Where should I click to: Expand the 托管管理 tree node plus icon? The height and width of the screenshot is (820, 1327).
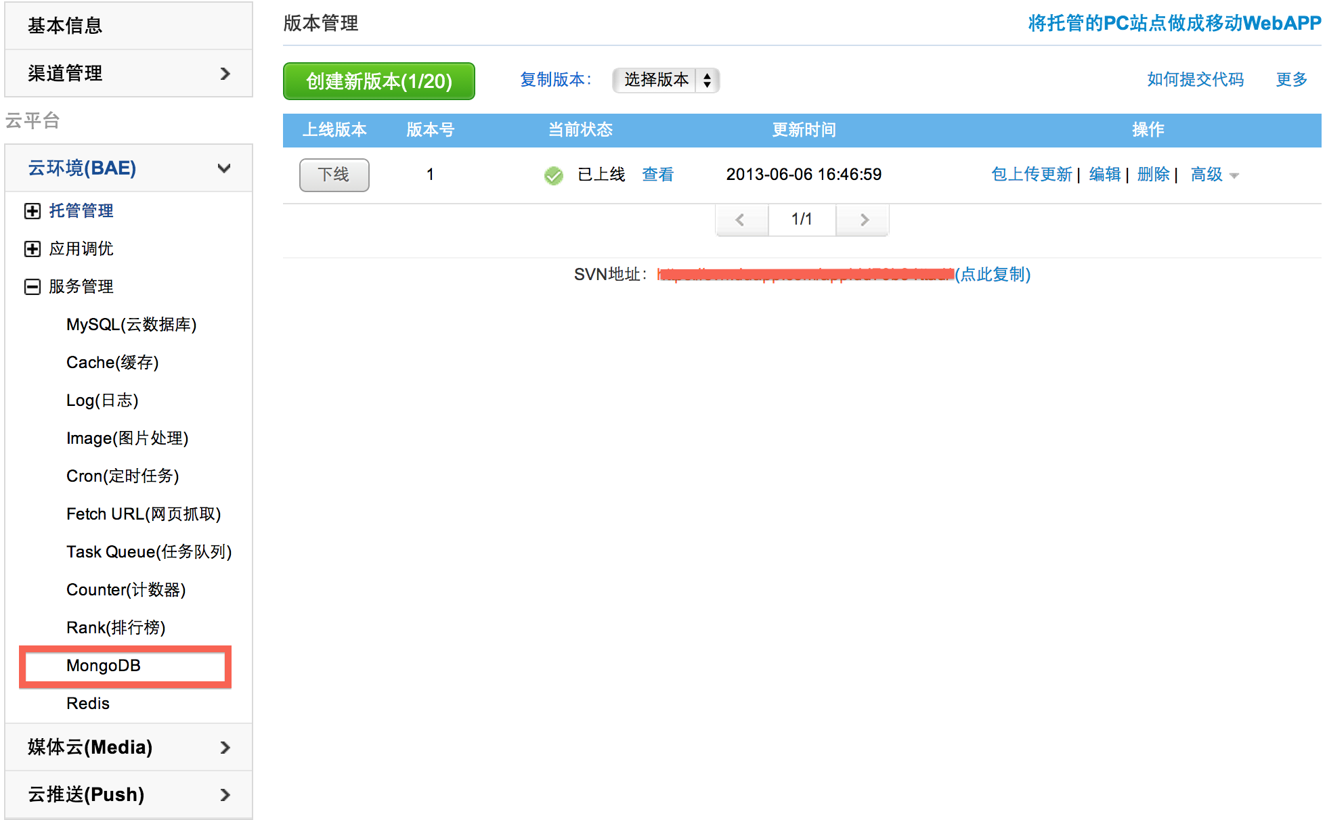pyautogui.click(x=32, y=211)
